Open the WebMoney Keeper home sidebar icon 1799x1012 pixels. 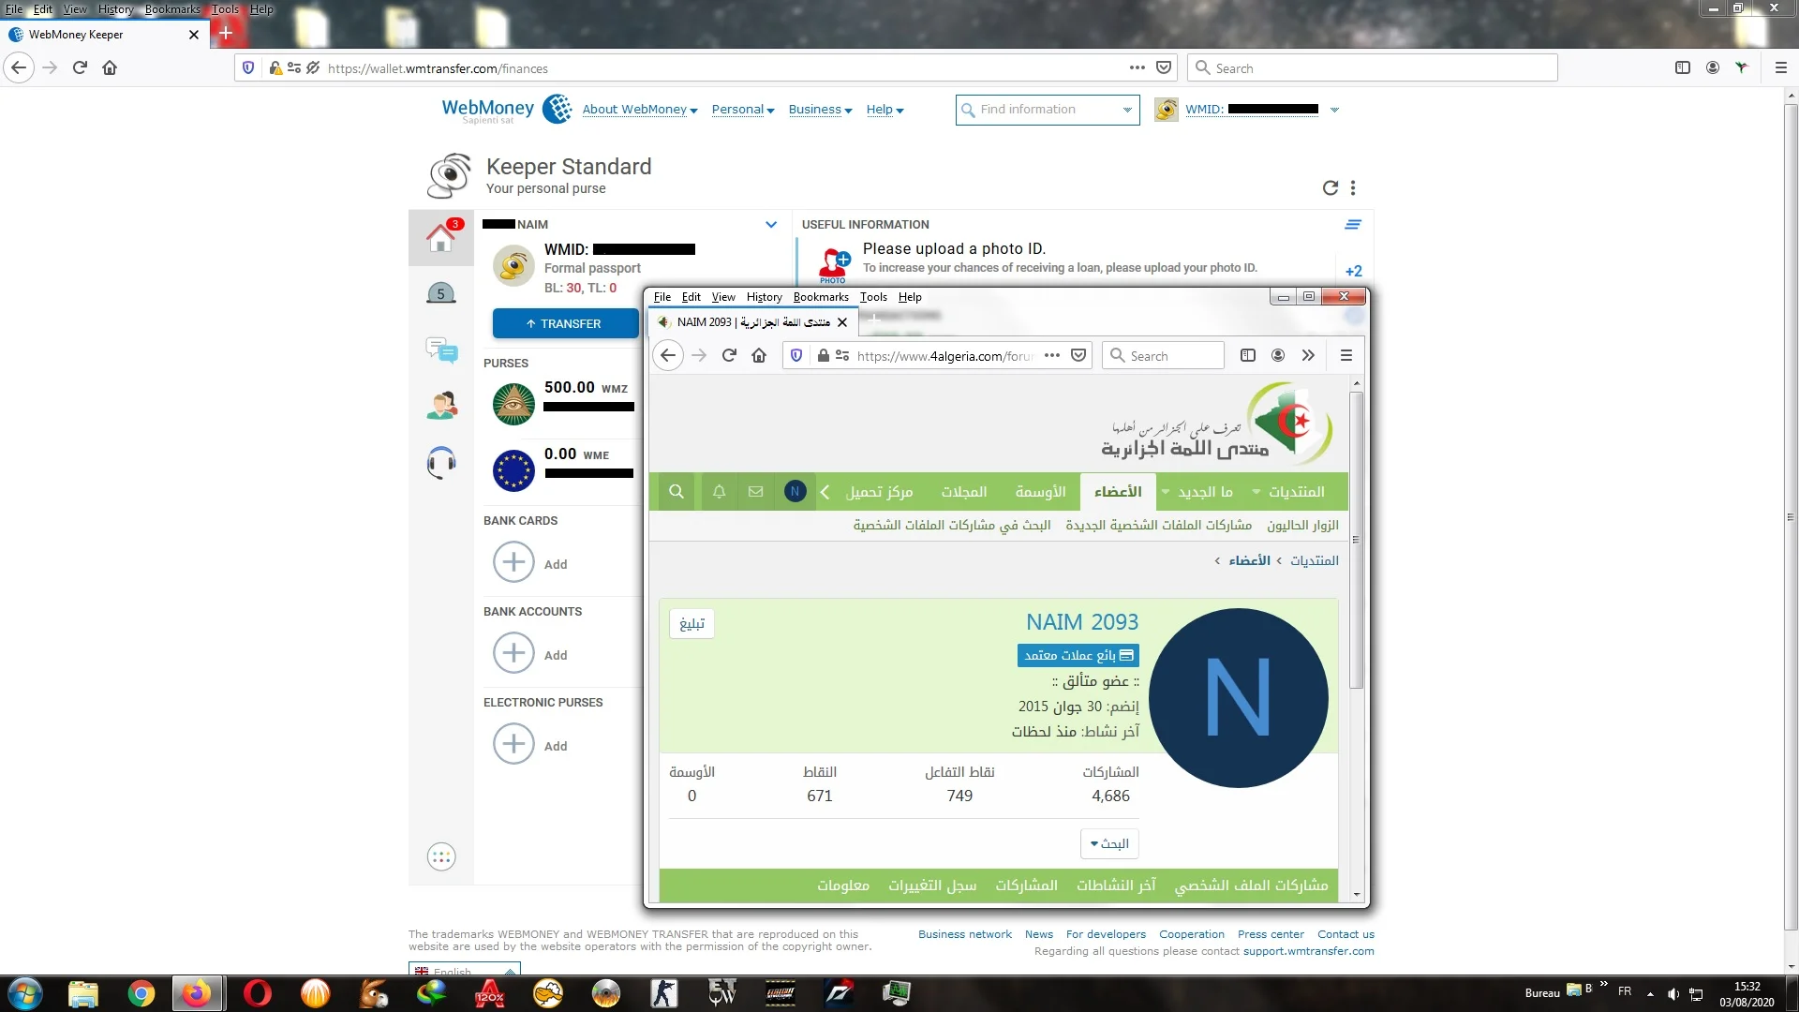(x=440, y=237)
